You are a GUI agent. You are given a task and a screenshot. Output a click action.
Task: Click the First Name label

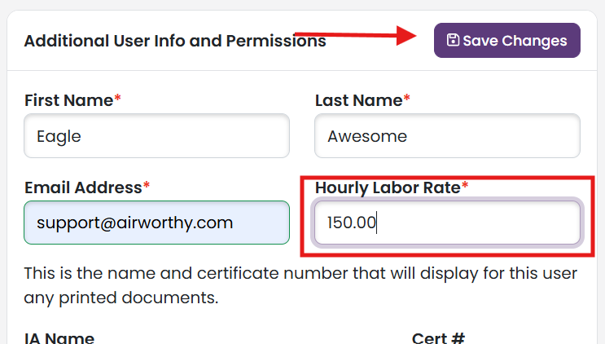(x=68, y=100)
